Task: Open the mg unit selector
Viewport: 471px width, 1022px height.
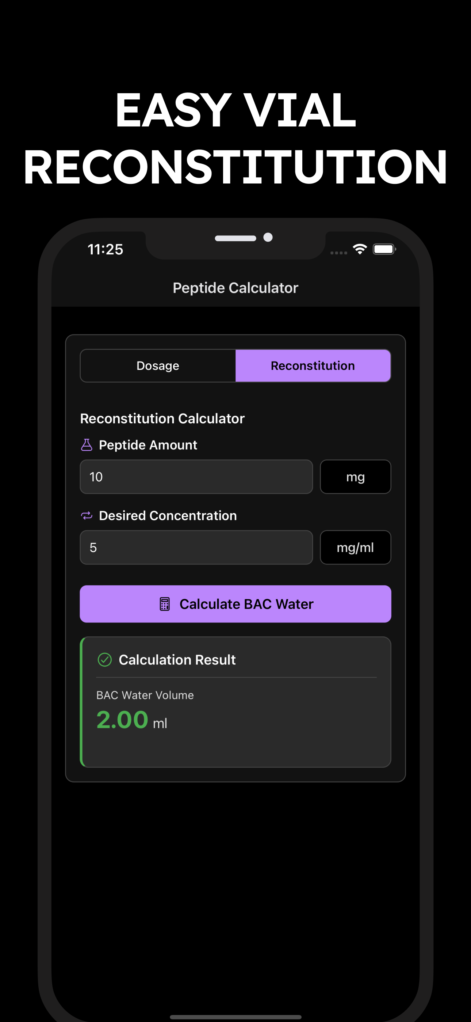Action: (355, 477)
